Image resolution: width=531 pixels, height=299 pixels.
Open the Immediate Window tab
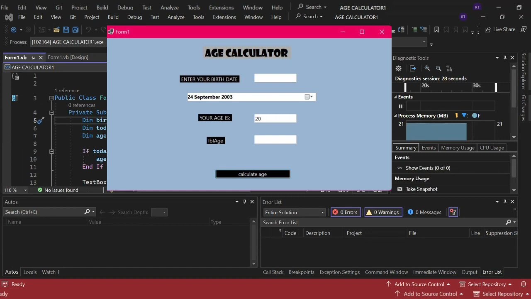point(434,272)
